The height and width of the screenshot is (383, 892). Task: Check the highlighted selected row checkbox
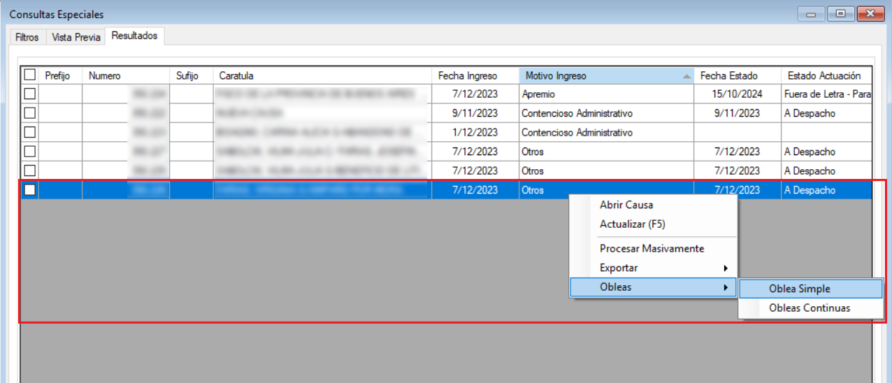tap(30, 190)
